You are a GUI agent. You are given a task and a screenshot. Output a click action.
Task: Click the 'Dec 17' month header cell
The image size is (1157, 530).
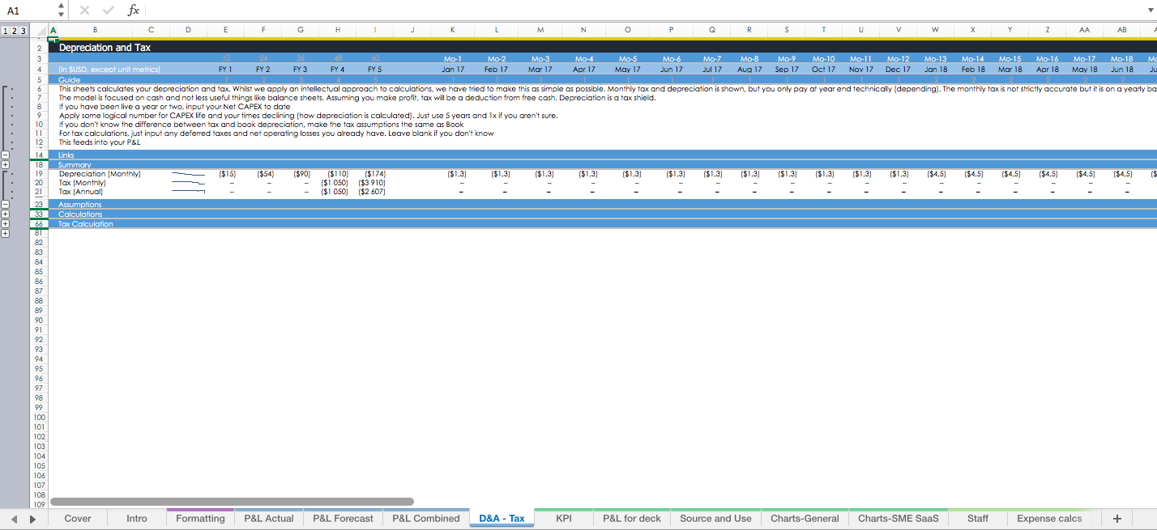tap(898, 70)
